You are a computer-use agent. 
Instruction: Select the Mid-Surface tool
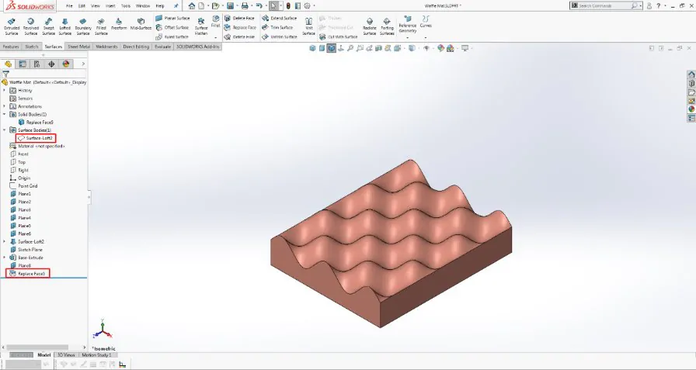click(141, 24)
